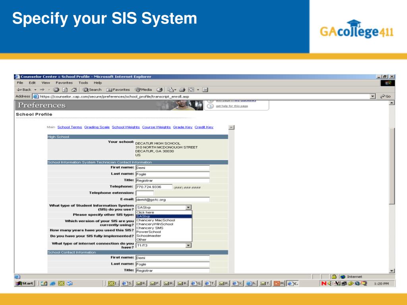Select Other in SIS list
The height and width of the screenshot is (305, 407).
point(164,239)
